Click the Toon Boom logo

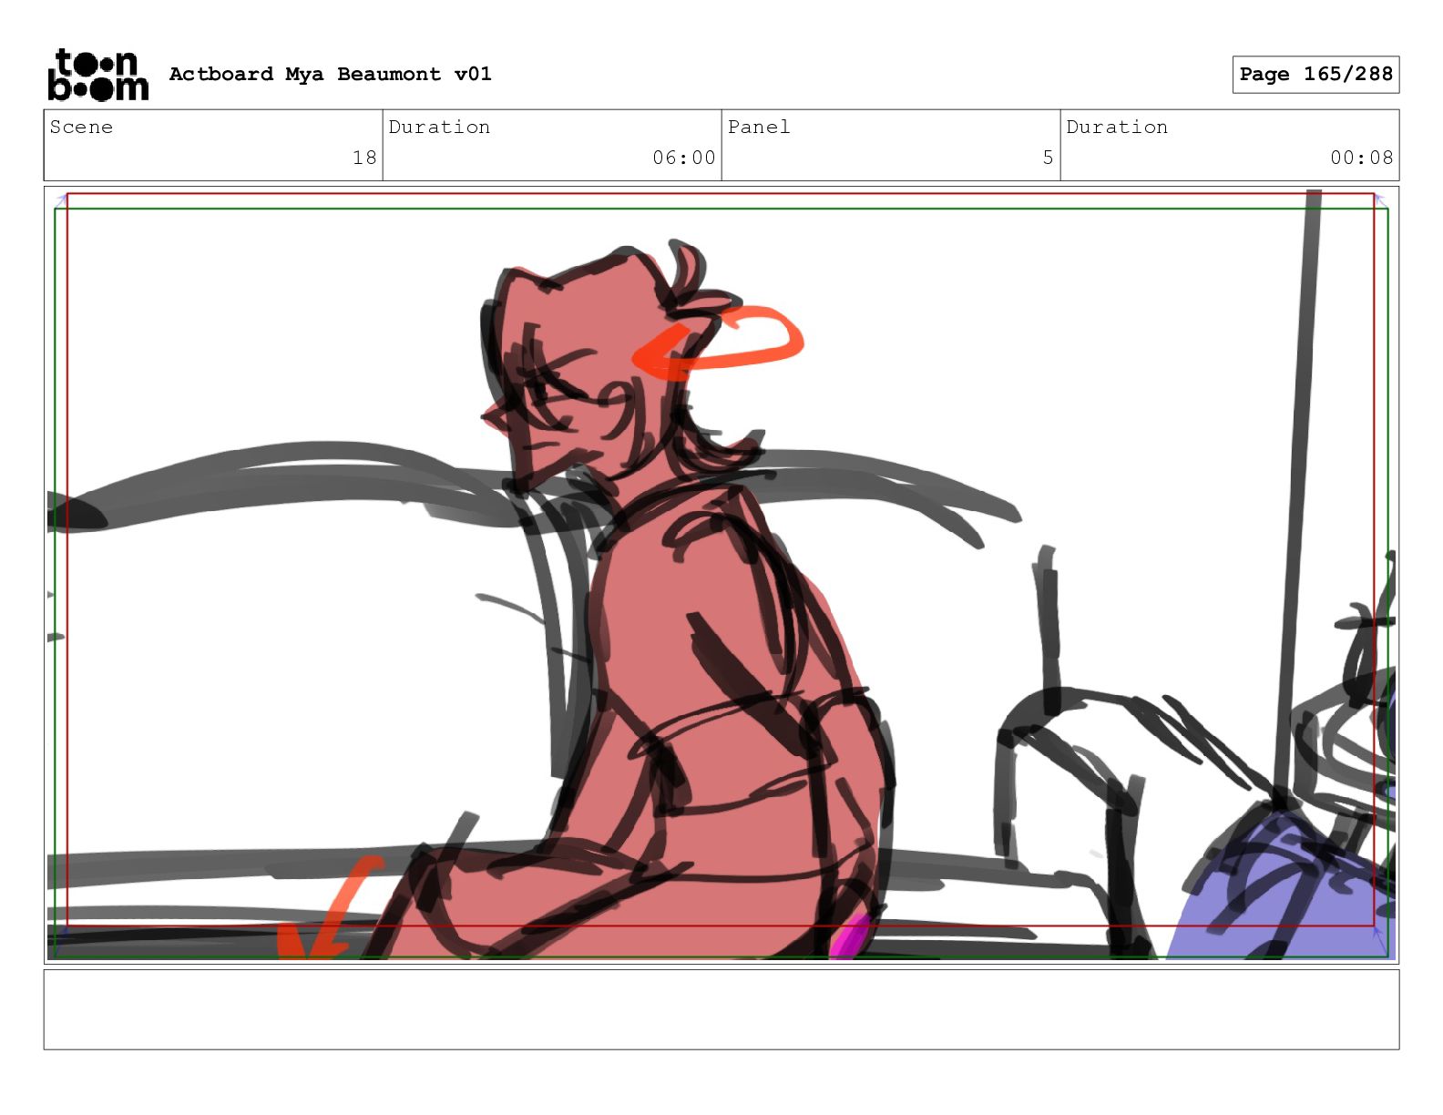coord(97,74)
